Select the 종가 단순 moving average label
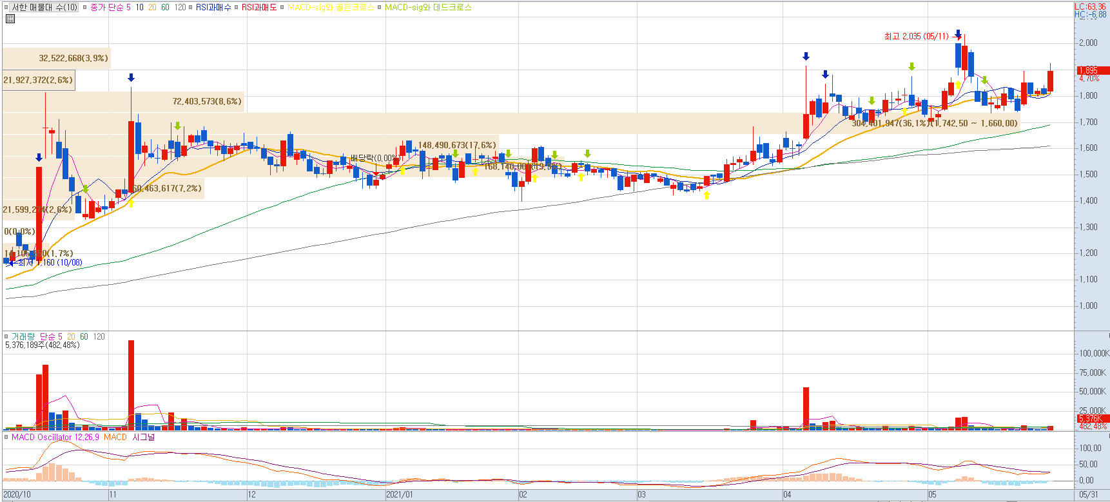 tap(106, 7)
